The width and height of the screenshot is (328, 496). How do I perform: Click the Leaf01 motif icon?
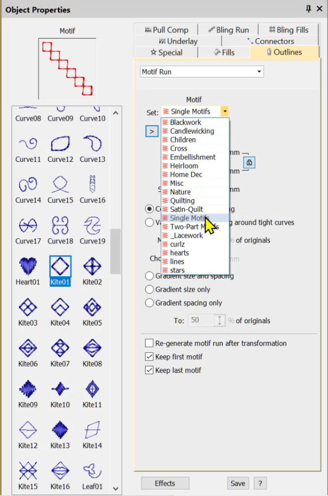[92, 471]
